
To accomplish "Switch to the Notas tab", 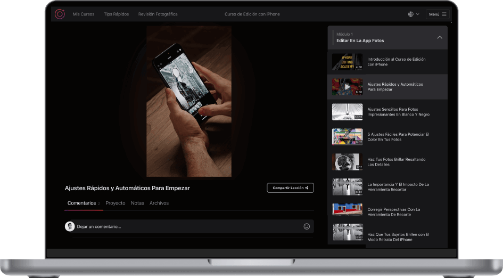I will click(x=137, y=203).
